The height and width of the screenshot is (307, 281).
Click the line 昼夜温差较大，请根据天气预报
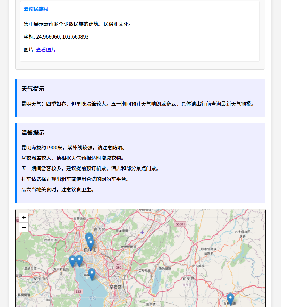tap(73, 158)
